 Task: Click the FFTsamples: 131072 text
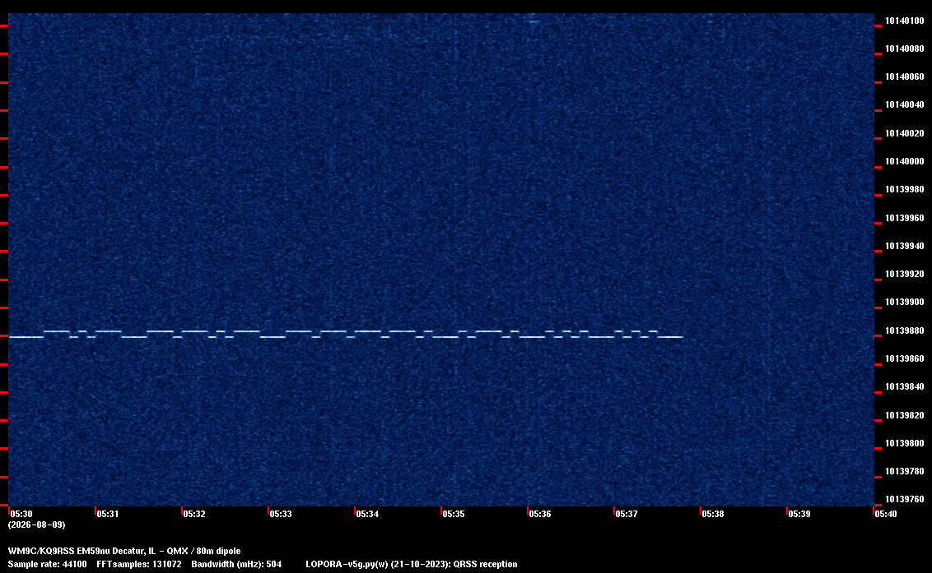coord(139,564)
